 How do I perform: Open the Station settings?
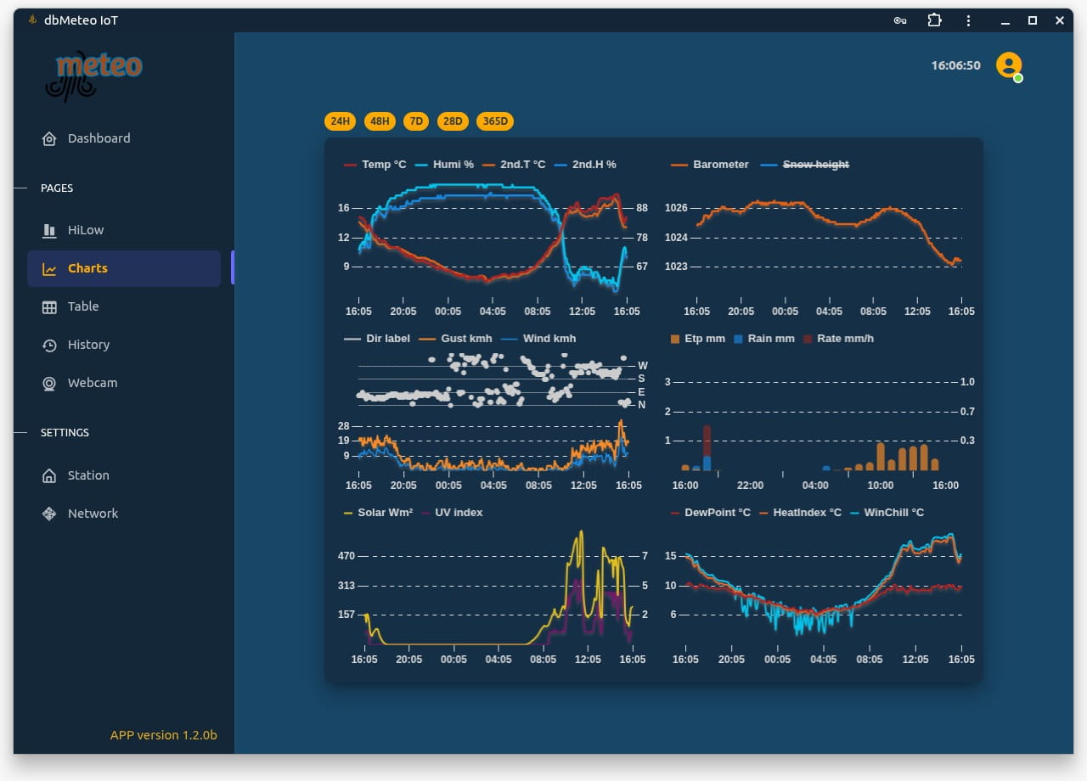click(87, 475)
